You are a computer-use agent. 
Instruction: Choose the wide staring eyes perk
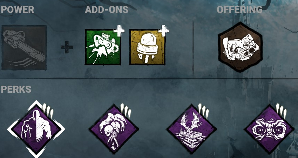click(269, 129)
